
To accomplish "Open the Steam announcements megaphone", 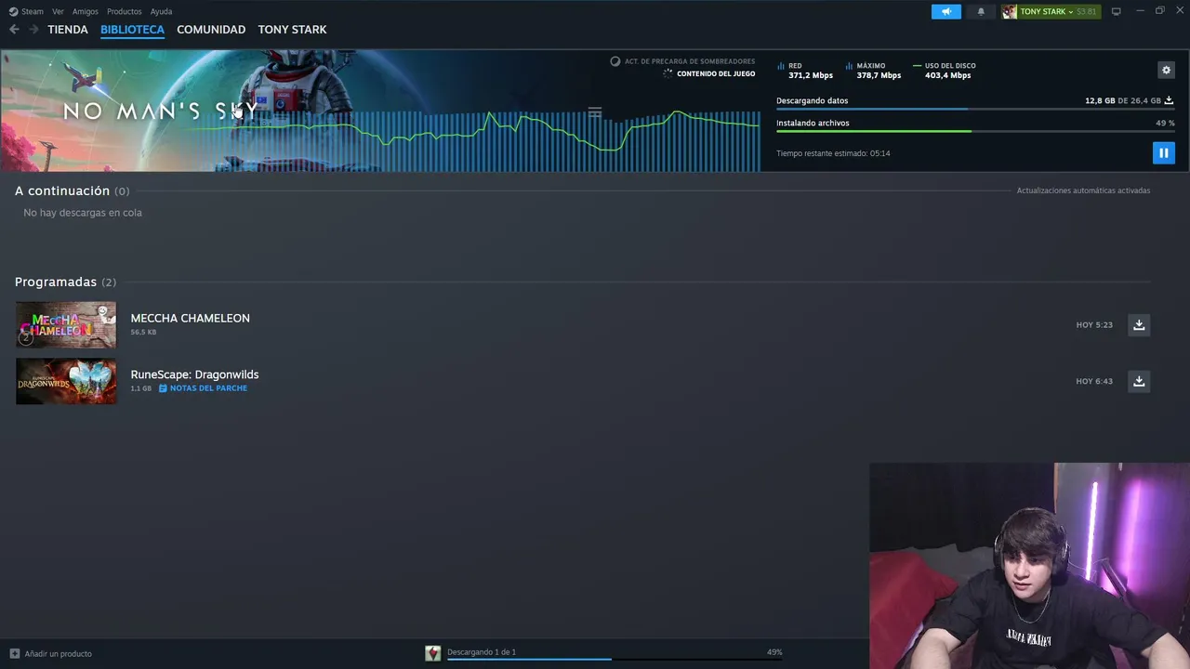I will tap(945, 11).
